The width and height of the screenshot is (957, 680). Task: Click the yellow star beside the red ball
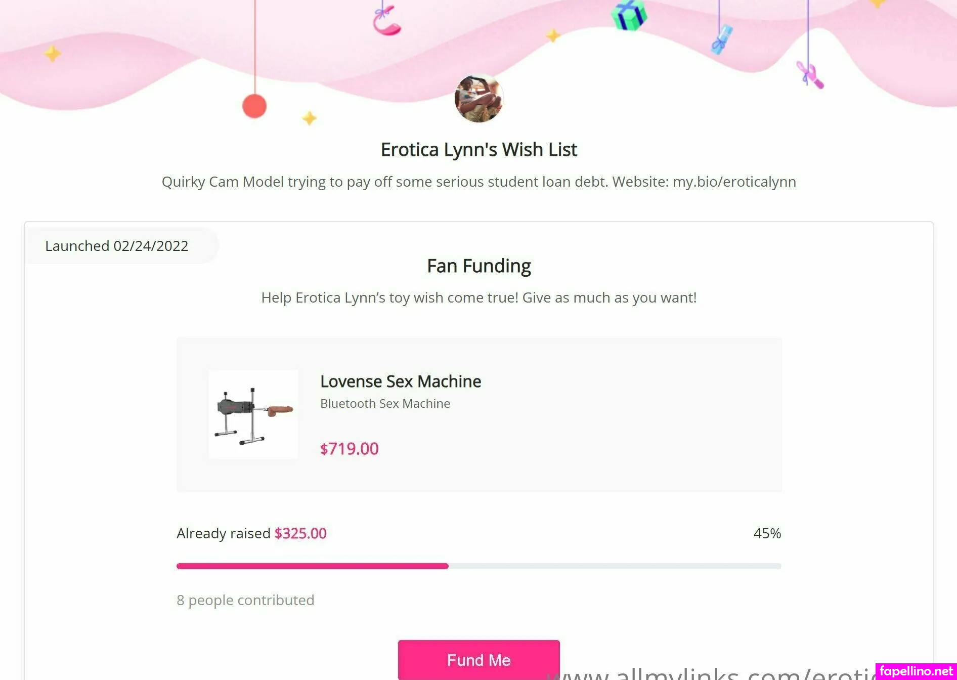click(x=309, y=118)
